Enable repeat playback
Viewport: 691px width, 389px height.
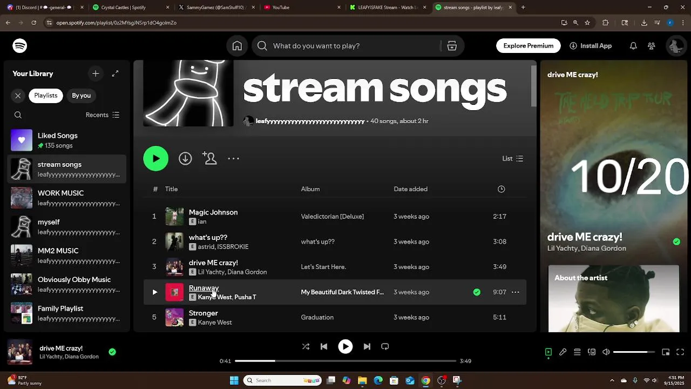385,346
